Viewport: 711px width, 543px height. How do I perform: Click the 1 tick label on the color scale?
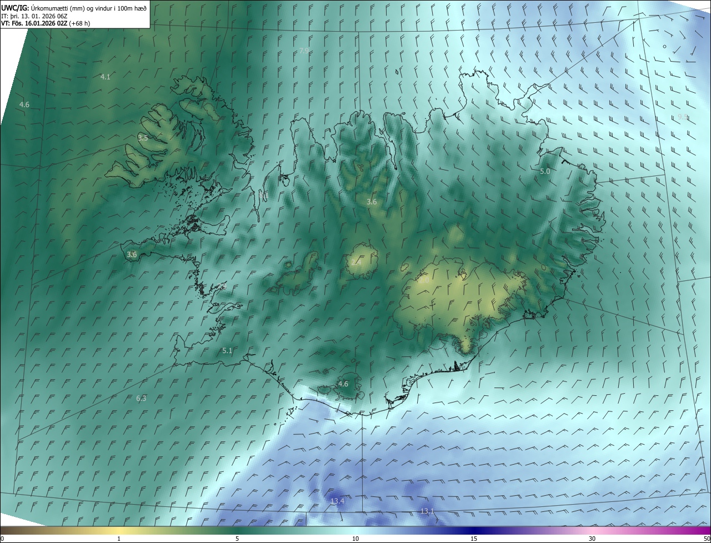click(x=119, y=539)
